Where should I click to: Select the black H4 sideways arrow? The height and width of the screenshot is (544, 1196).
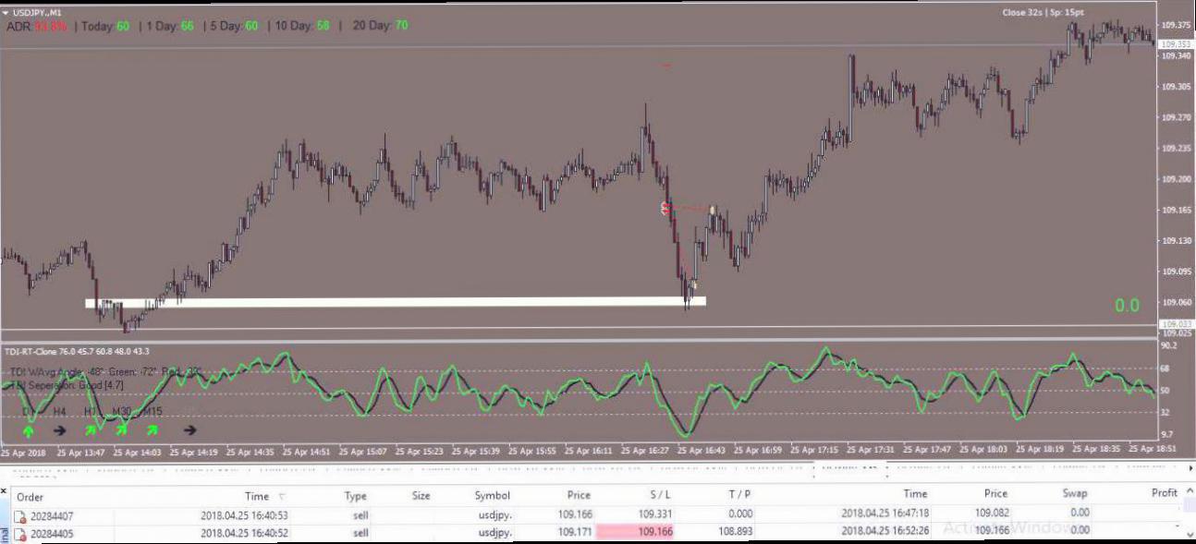(x=59, y=429)
